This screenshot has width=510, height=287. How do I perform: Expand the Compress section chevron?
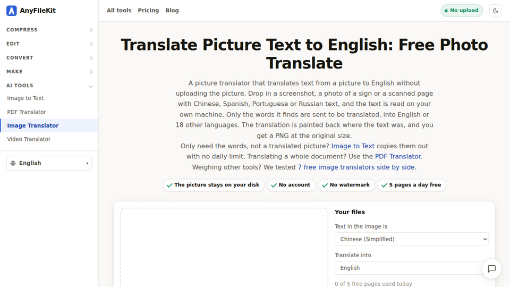click(91, 30)
